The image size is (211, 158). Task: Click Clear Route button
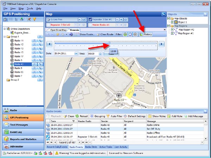[105, 34]
